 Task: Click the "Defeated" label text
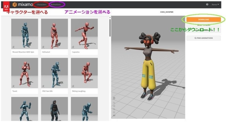click(x=46, y=52)
